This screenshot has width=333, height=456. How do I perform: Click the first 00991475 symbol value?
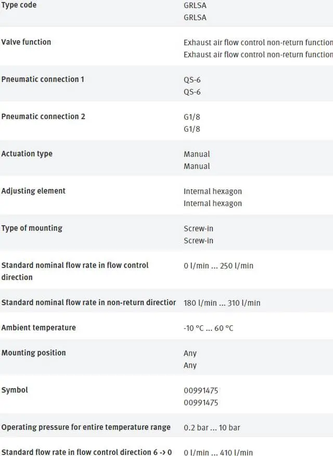[x=201, y=390]
